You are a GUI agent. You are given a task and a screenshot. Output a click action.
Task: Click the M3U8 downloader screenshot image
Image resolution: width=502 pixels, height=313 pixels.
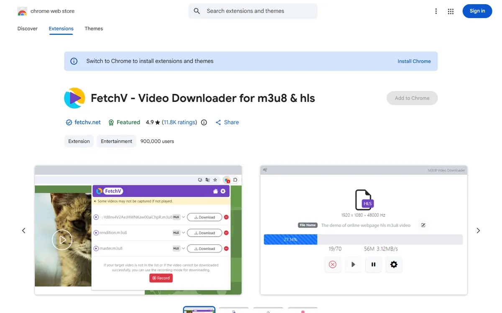[x=364, y=230]
